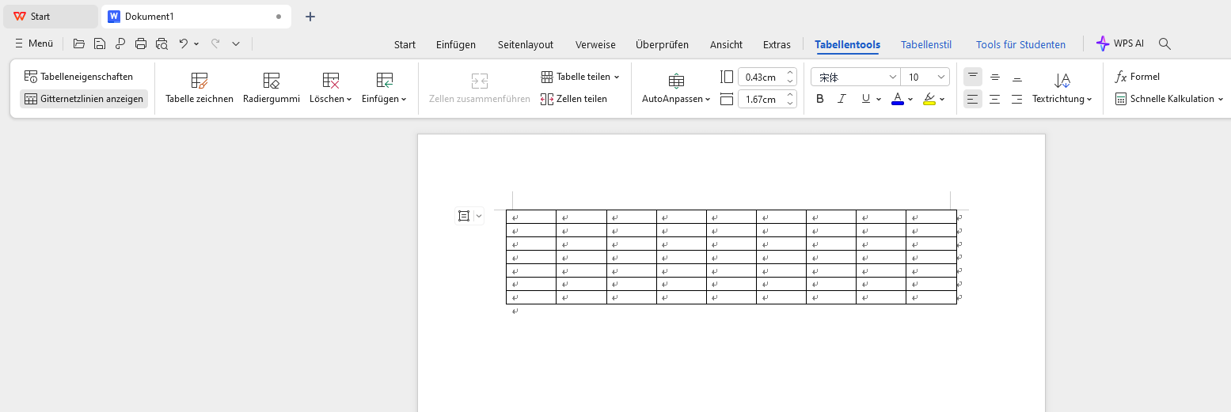Open the Menü hamburger menu

(x=34, y=44)
